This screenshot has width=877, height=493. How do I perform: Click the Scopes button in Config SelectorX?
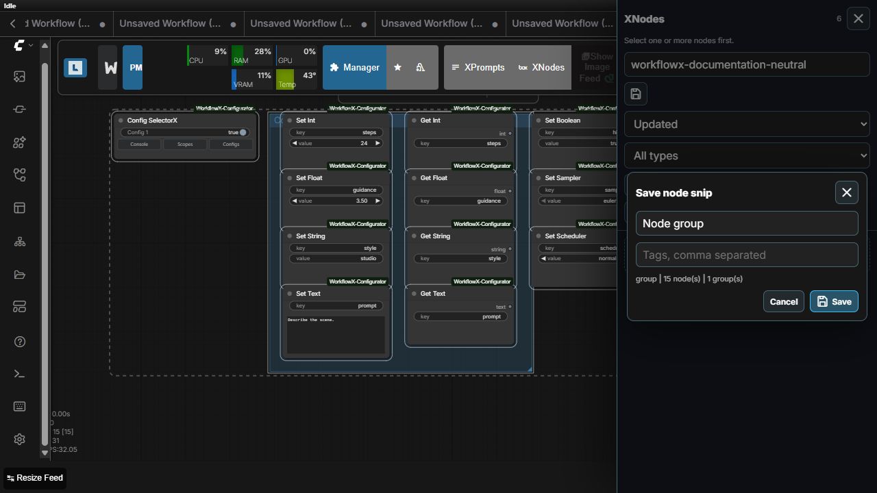tap(185, 144)
